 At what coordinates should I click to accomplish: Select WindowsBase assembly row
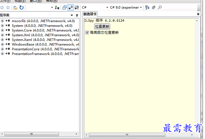[x=45, y=44]
